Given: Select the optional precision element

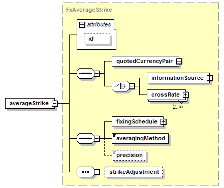Looking at the screenshot, I should coord(129,155).
